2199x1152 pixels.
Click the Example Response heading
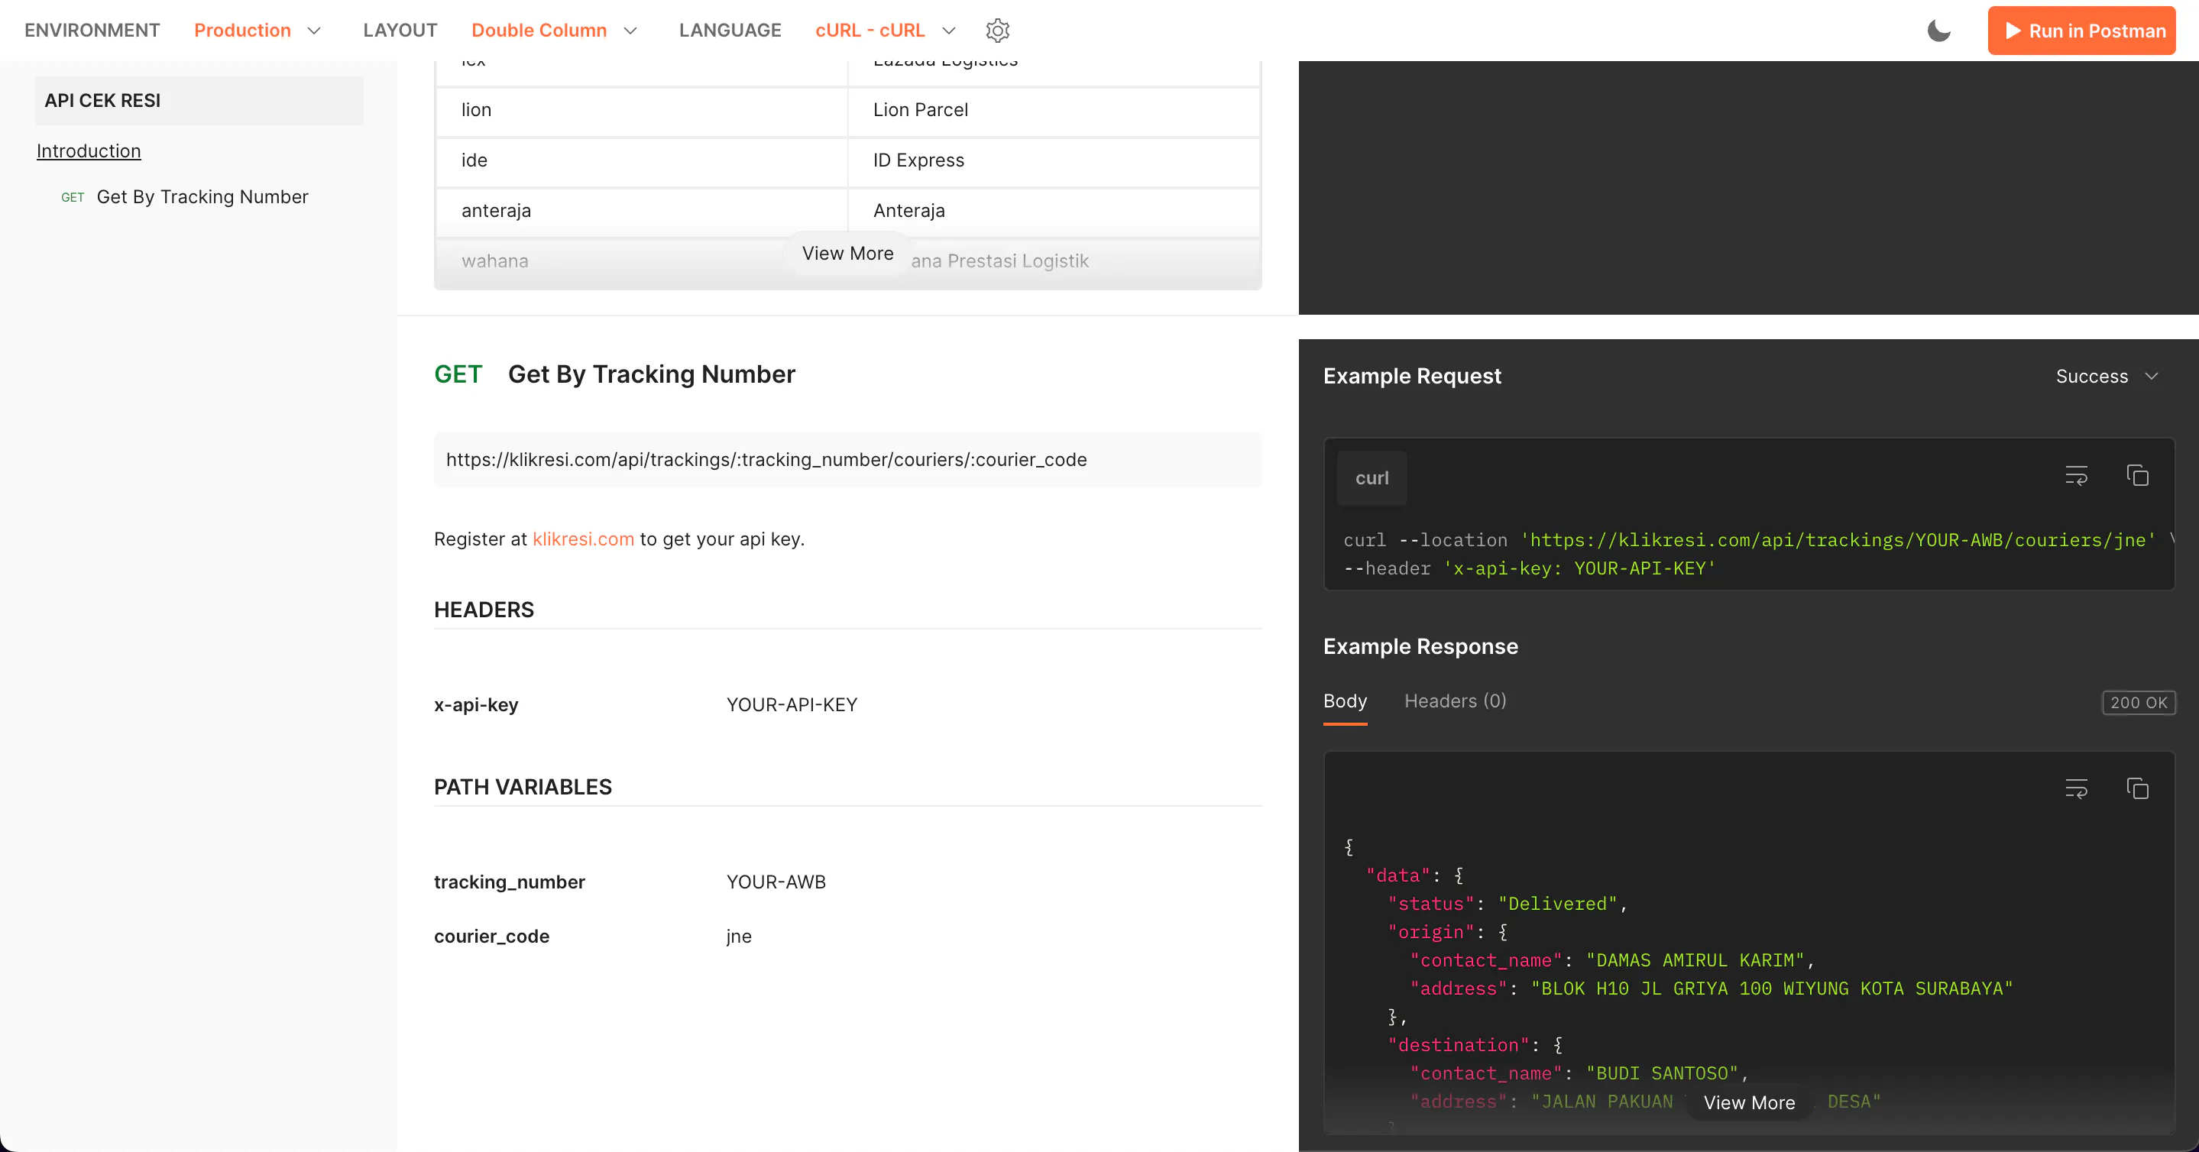tap(1420, 647)
